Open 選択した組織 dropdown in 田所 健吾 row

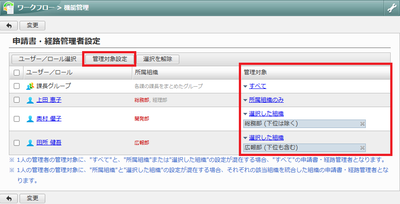pyautogui.click(x=246, y=138)
